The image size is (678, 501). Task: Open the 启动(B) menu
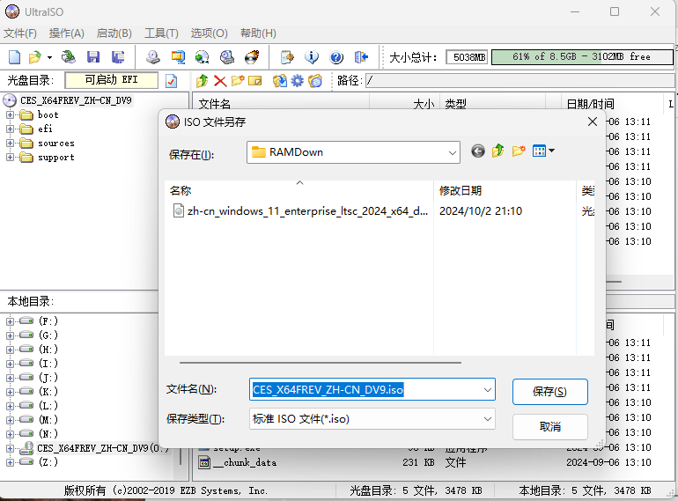click(114, 33)
